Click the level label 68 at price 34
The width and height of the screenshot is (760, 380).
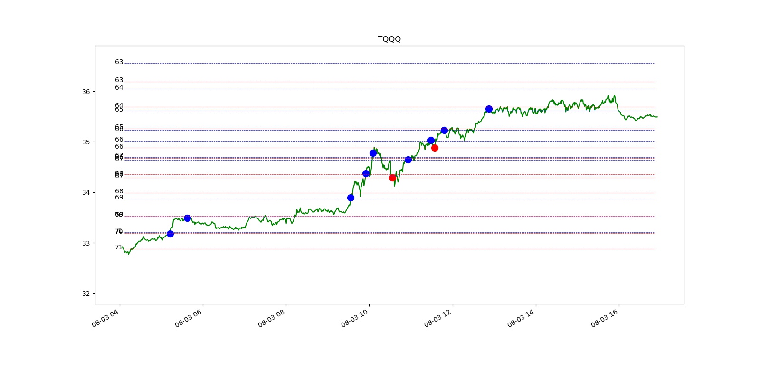[x=119, y=191]
